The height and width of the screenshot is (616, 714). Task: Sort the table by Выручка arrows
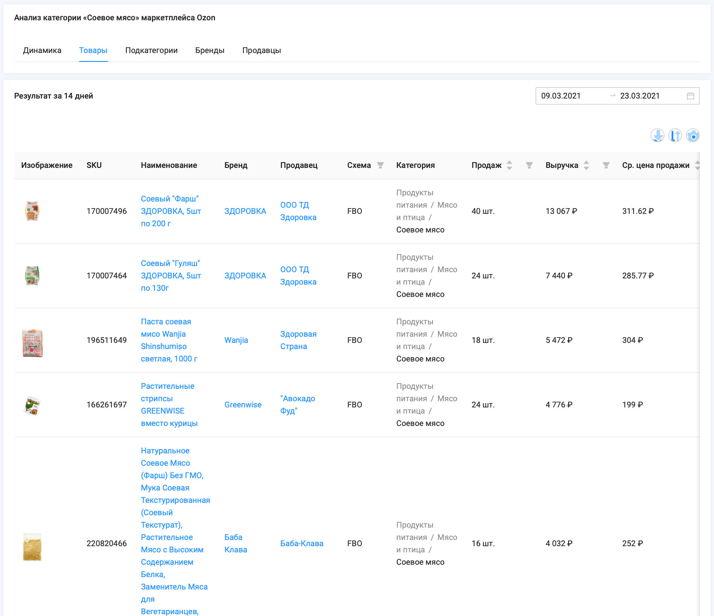click(586, 165)
